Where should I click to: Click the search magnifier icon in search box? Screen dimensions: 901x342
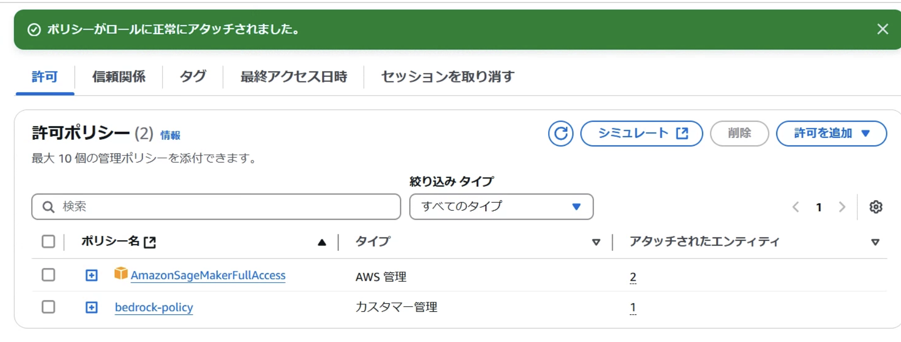coord(47,206)
